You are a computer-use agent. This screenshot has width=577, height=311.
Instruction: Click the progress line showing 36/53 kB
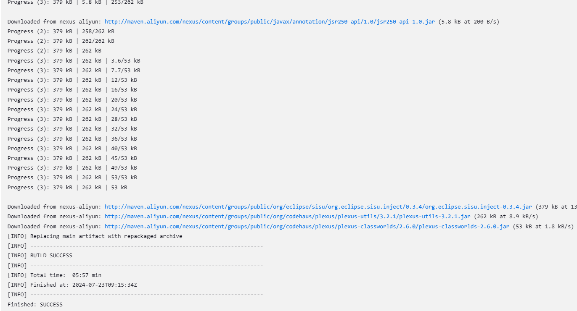click(72, 139)
